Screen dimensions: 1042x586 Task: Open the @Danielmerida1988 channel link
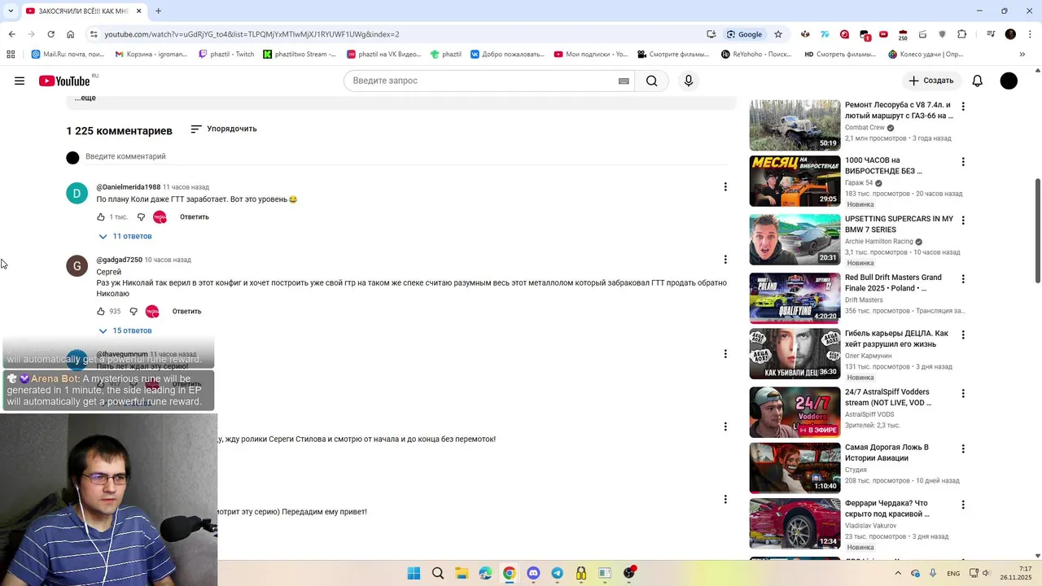point(128,187)
